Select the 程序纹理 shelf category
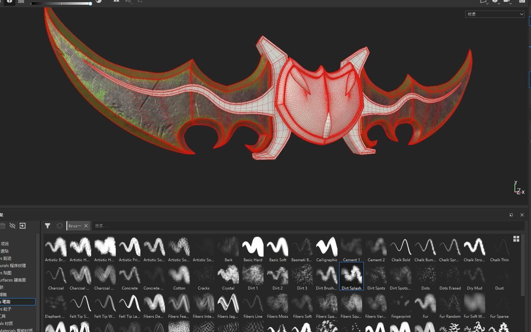Screen dimensions: 531x332 point(13,265)
